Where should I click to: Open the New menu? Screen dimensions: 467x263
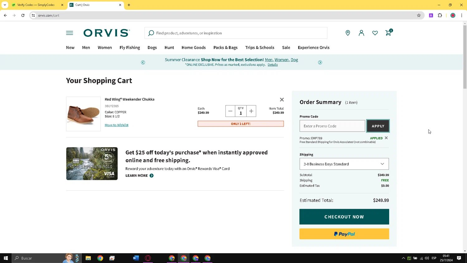[x=70, y=48]
